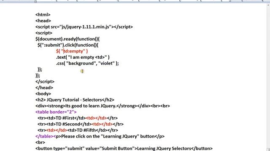
Task: Click the table row containing TD #Second
Action: point(81,124)
